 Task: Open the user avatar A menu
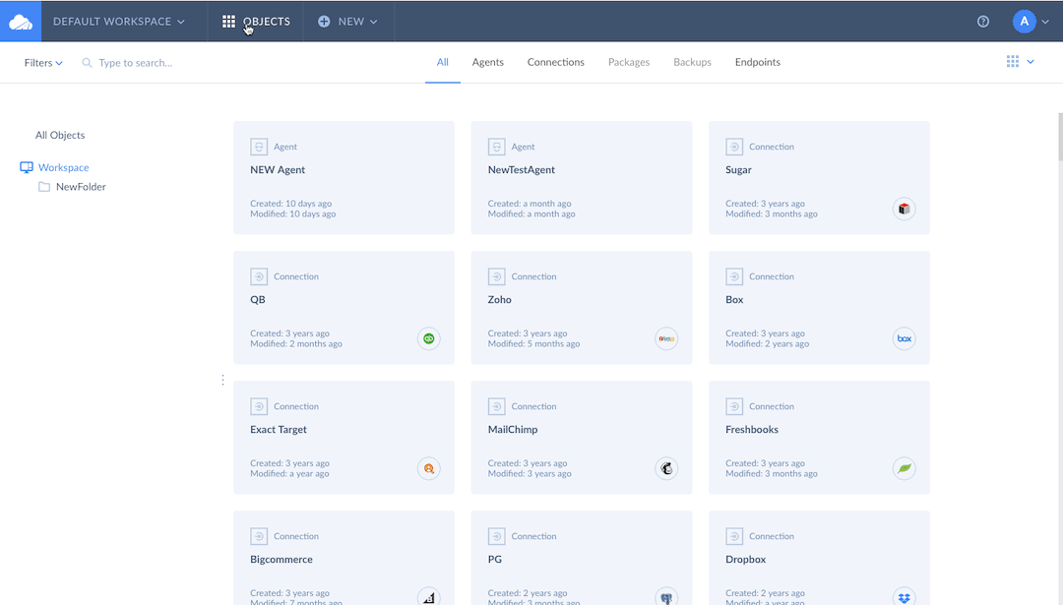click(x=1024, y=22)
